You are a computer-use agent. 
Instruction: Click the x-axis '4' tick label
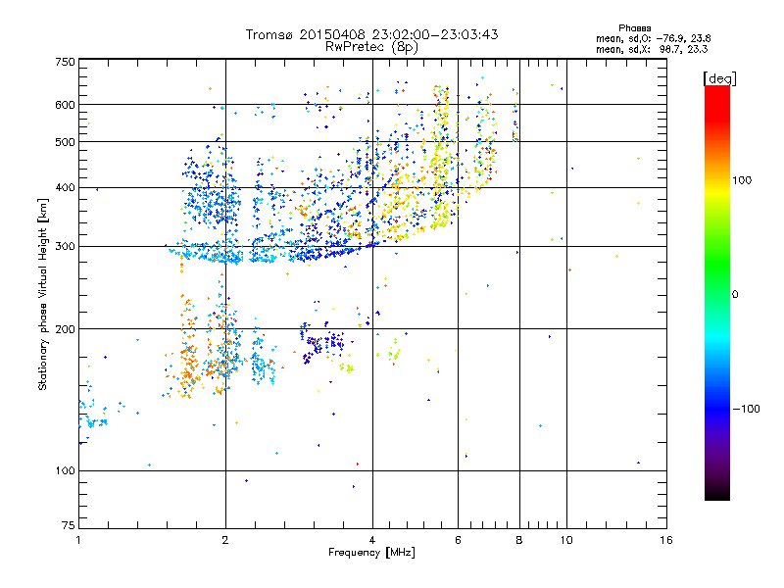pos(372,540)
